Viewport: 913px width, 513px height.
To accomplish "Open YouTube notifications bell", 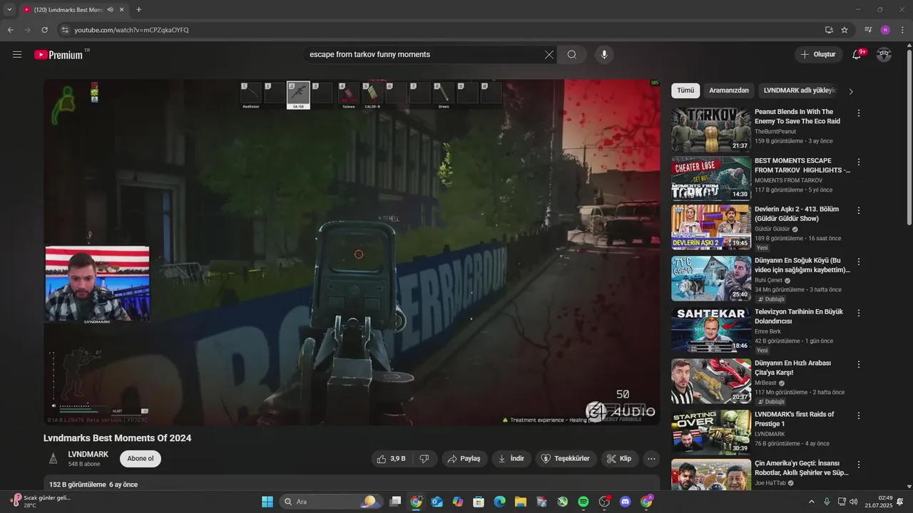I will click(x=857, y=55).
